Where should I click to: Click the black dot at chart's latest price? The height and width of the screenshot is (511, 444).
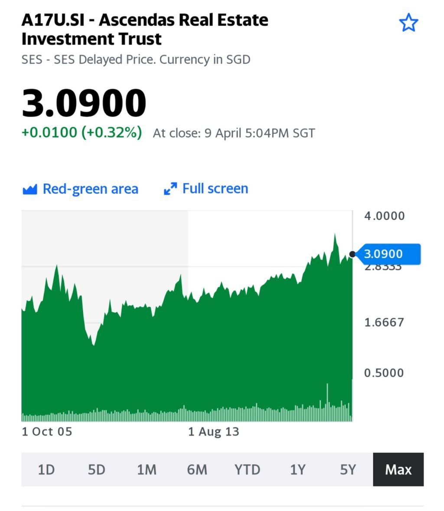[352, 254]
